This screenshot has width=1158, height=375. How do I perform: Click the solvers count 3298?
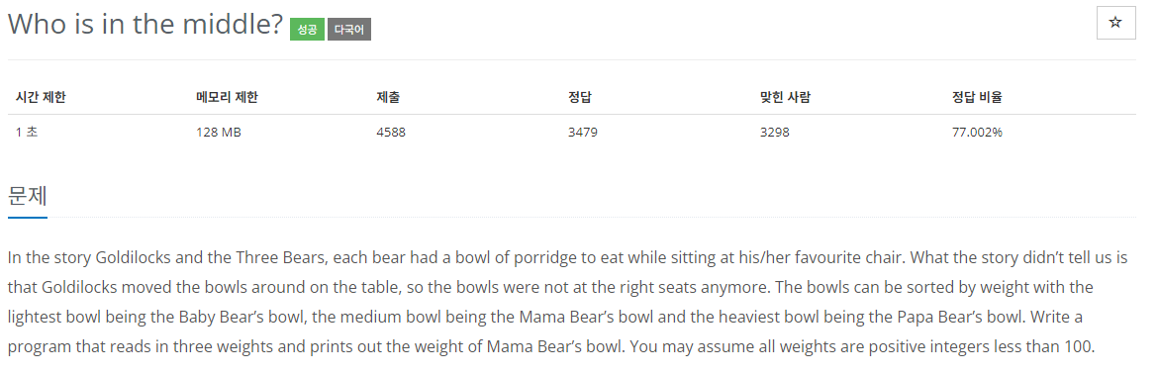tap(775, 133)
